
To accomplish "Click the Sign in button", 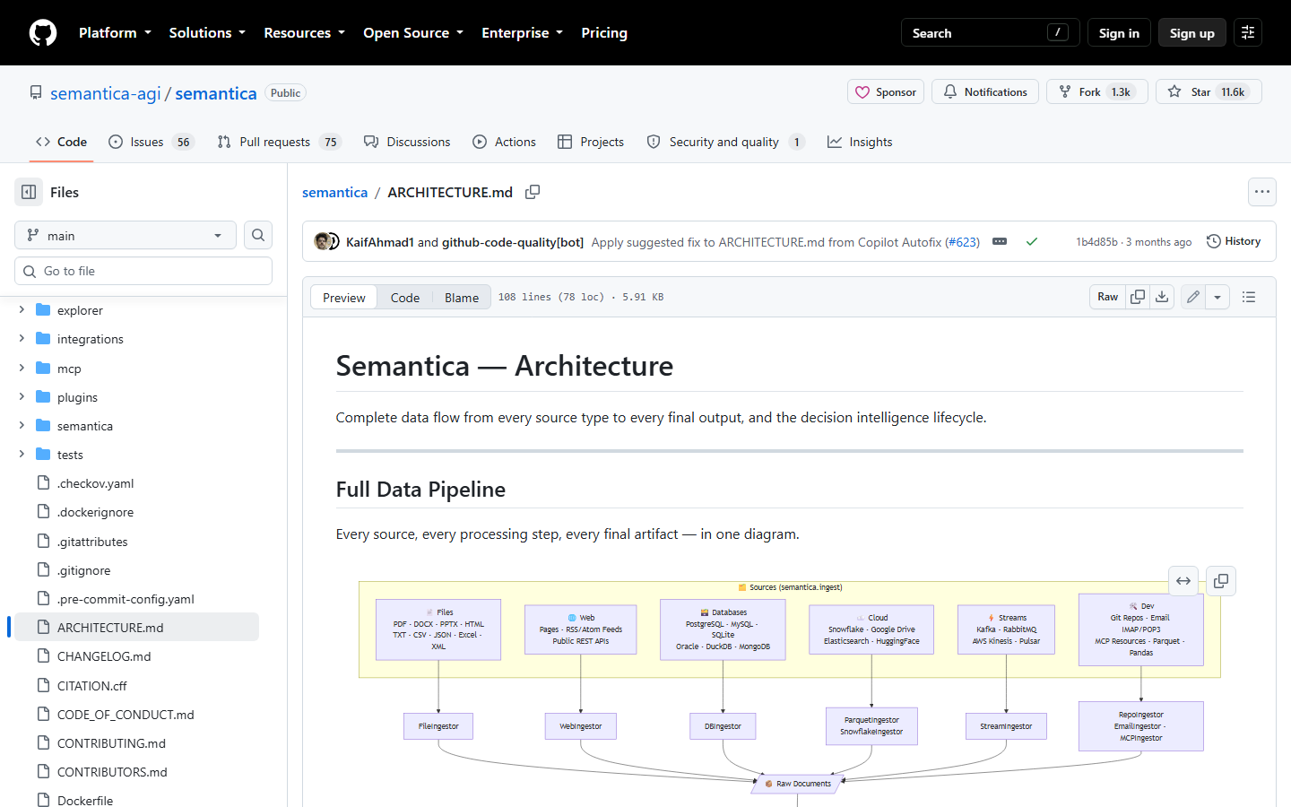I will pyautogui.click(x=1119, y=32).
